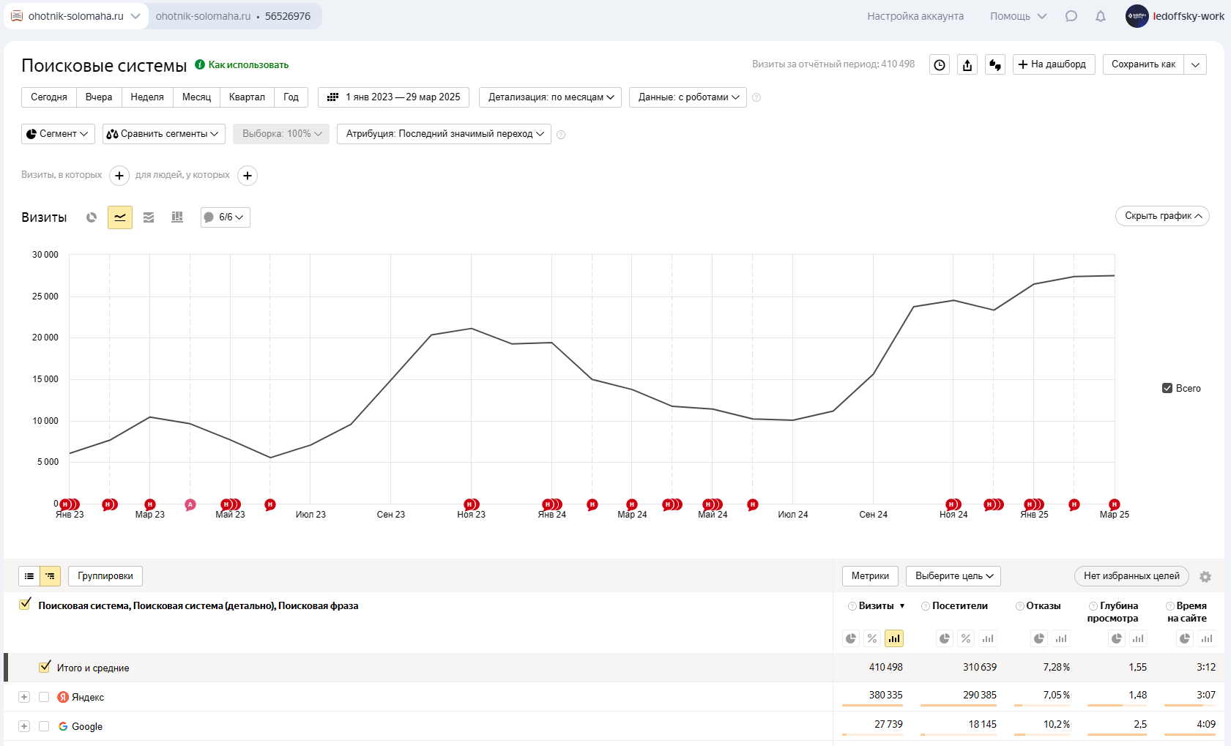Switch to flat list table view

(29, 576)
